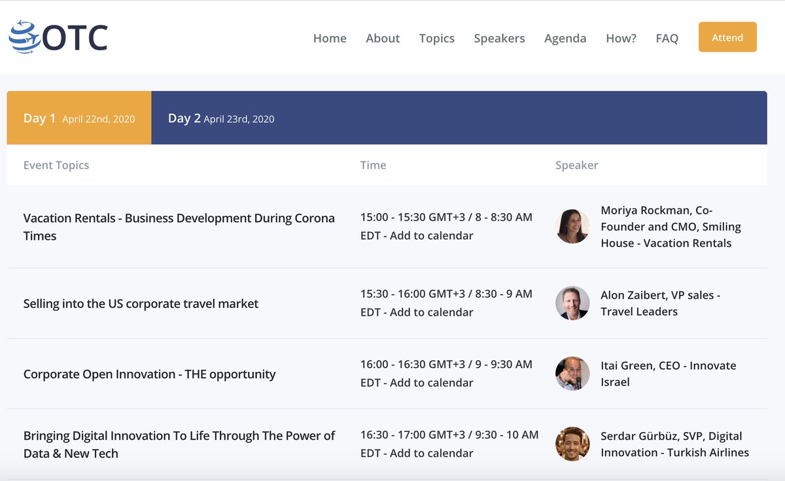785x481 pixels.
Task: Click Alon Zaibert's profile photo
Action: (572, 303)
